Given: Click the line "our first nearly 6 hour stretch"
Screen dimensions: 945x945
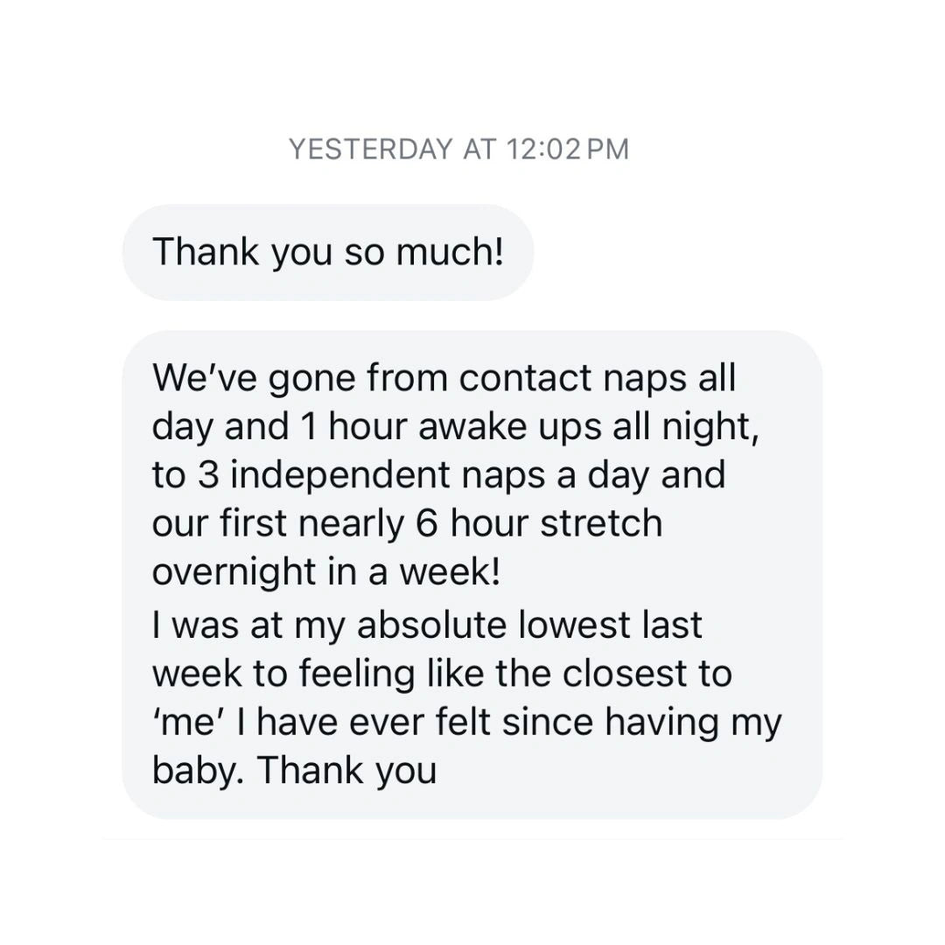Looking at the screenshot, I should [407, 523].
